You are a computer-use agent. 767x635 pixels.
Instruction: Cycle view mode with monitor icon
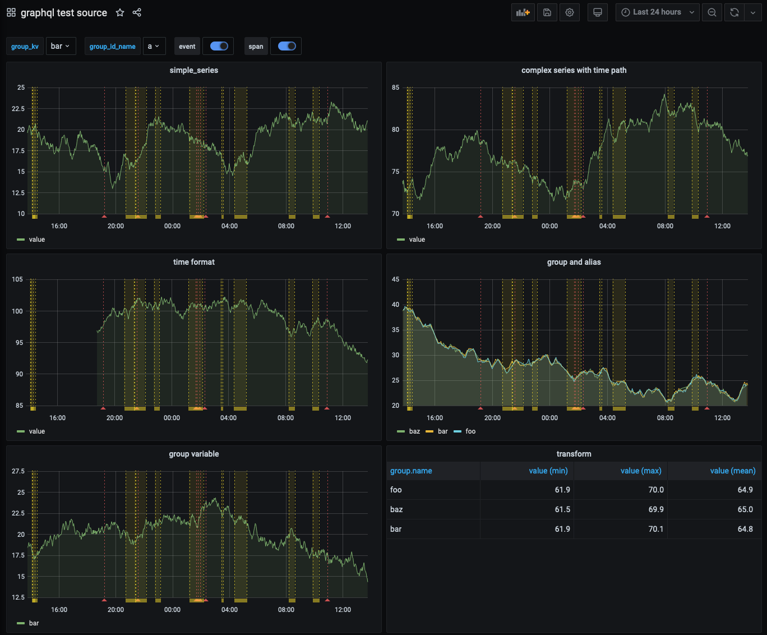[x=598, y=12]
